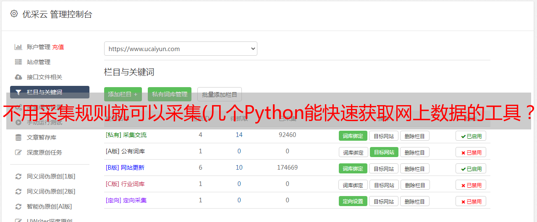The image size is (537, 222).
Task: Click the refresh icon for 同义词伪原创[1版]
Action: [x=18, y=176]
